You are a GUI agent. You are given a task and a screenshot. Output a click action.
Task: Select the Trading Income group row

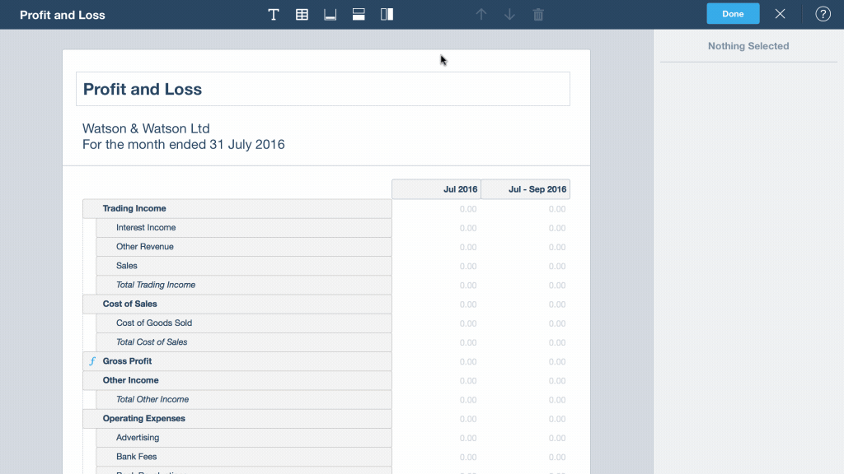click(237, 209)
